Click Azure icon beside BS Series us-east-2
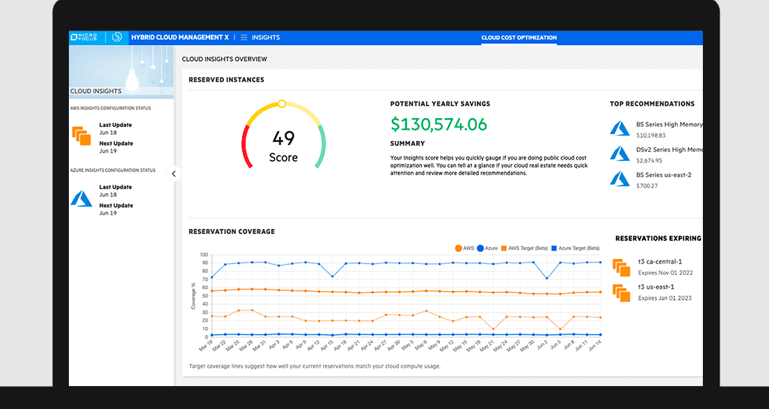The height and width of the screenshot is (409, 769). [620, 178]
